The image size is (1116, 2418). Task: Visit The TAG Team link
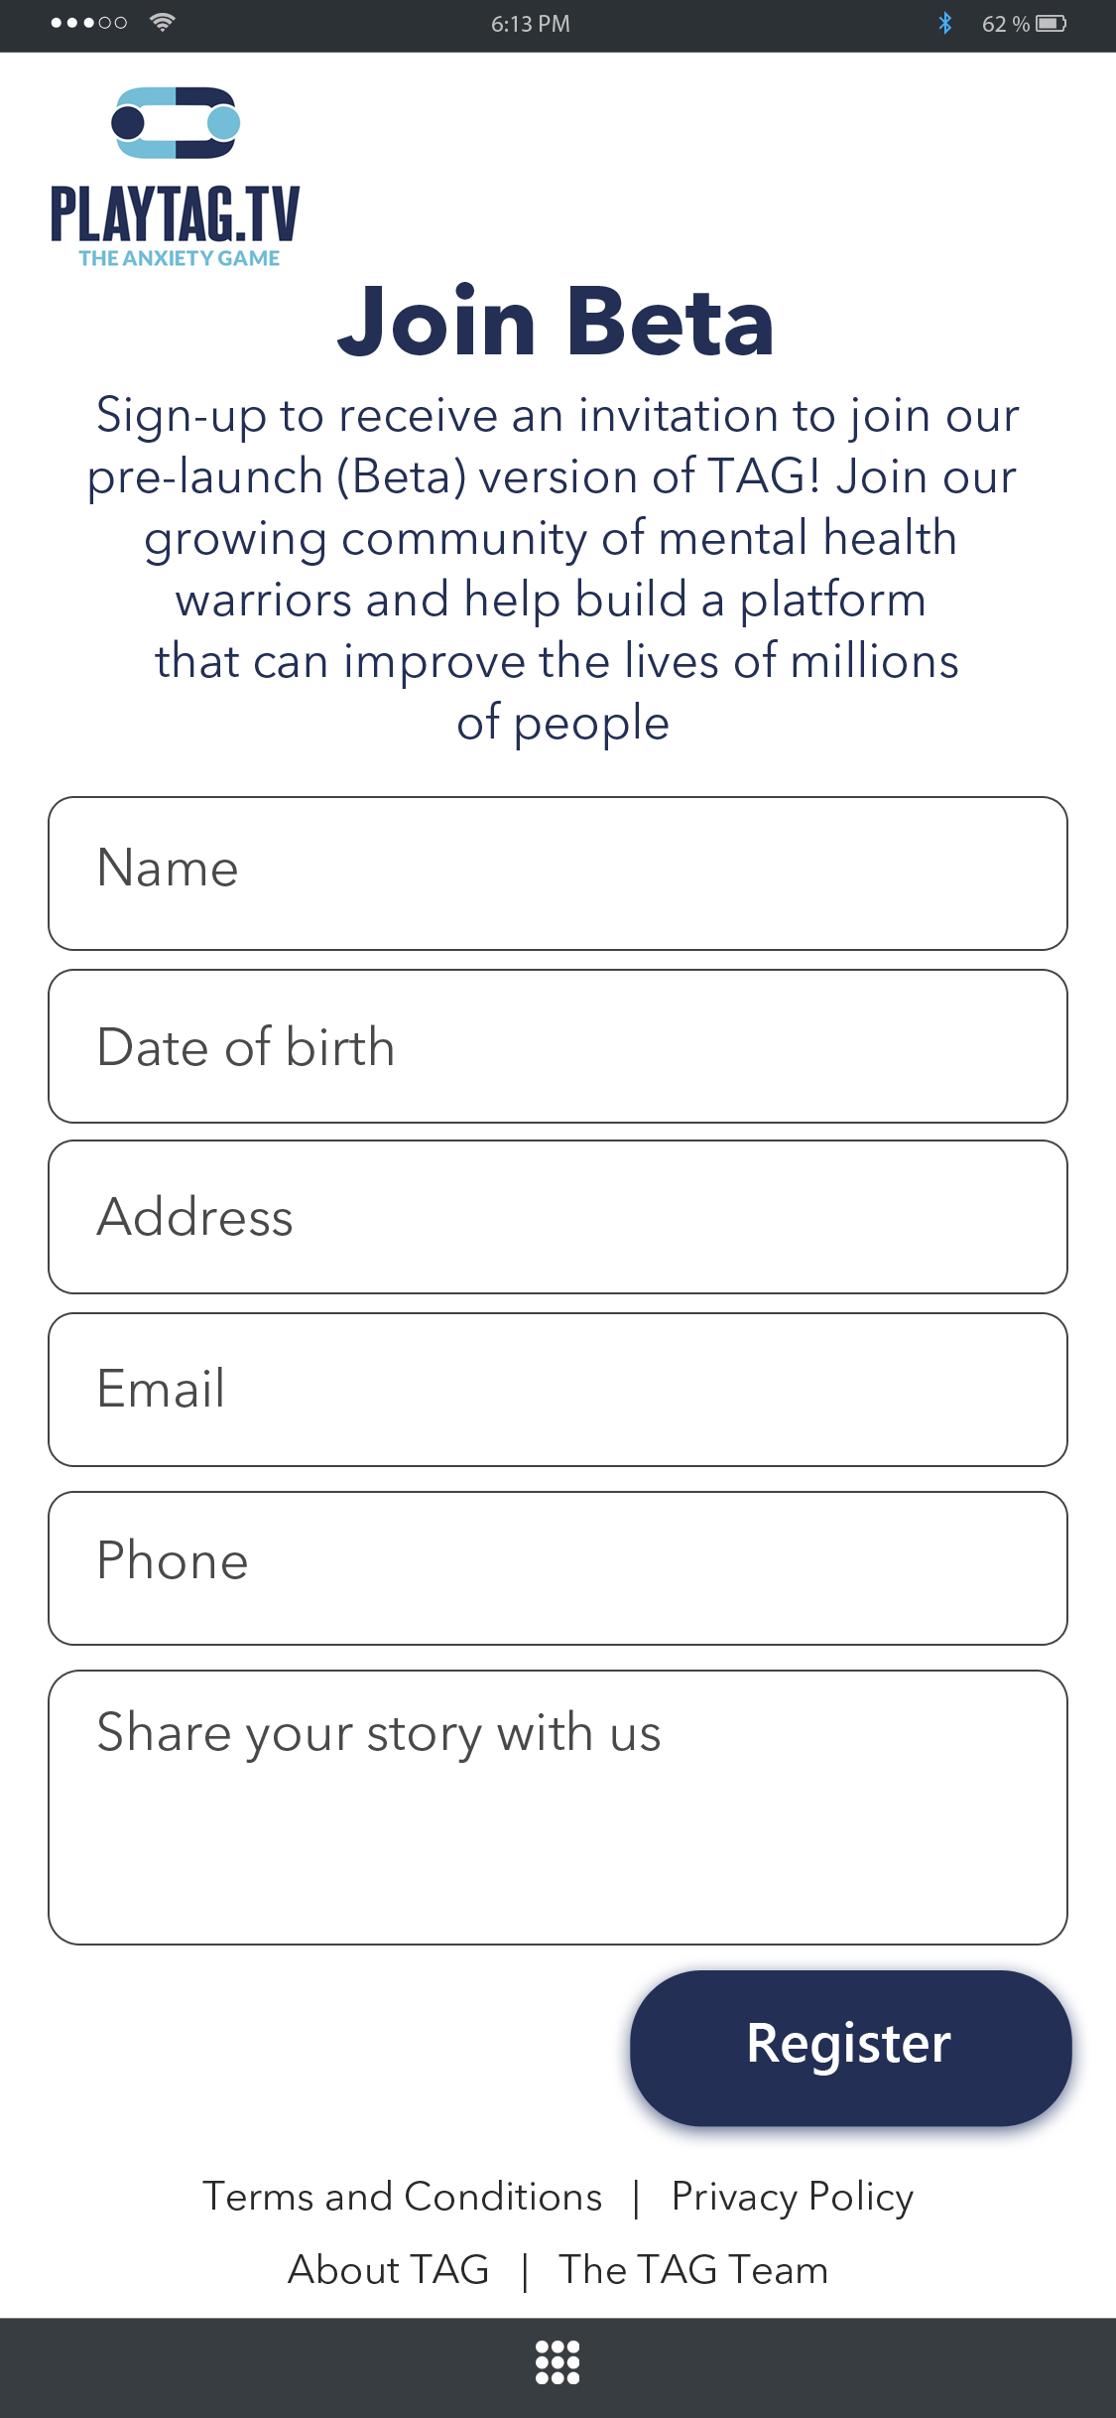(x=692, y=2270)
